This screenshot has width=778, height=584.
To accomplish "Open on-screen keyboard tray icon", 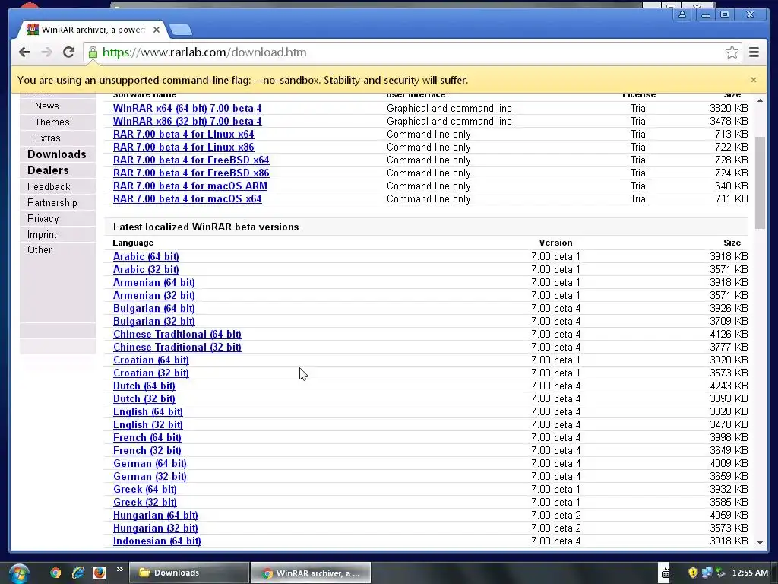I will 666,573.
